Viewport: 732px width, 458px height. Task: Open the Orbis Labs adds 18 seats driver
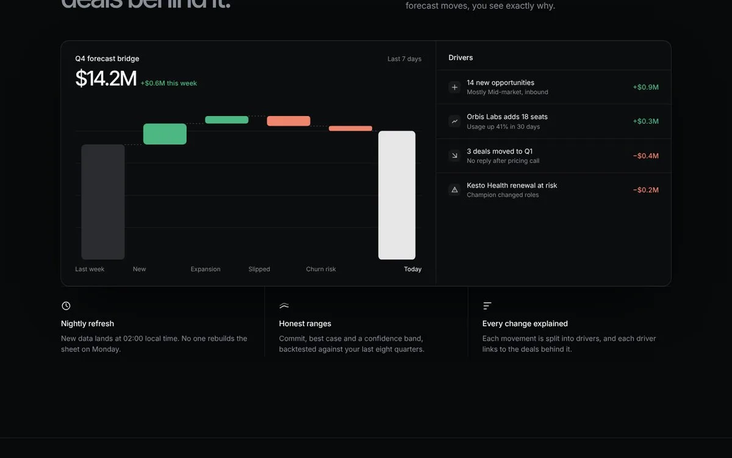click(x=553, y=122)
